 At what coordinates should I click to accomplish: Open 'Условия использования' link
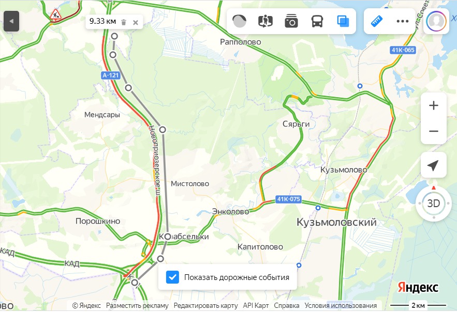pos(341,306)
